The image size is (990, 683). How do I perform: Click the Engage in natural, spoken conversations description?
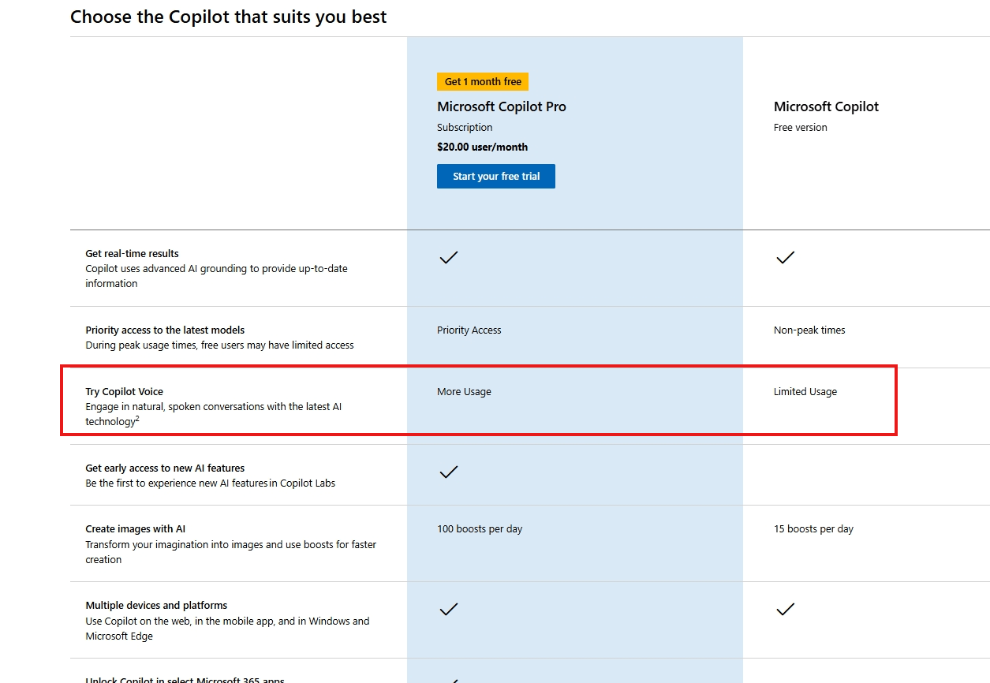[213, 414]
